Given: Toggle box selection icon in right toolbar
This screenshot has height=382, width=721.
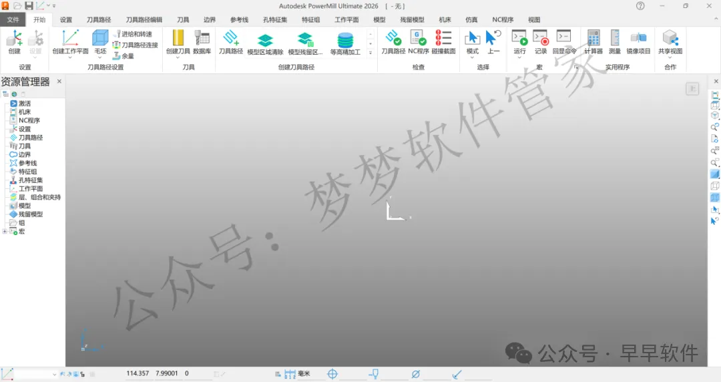Looking at the screenshot, I should (714, 209).
